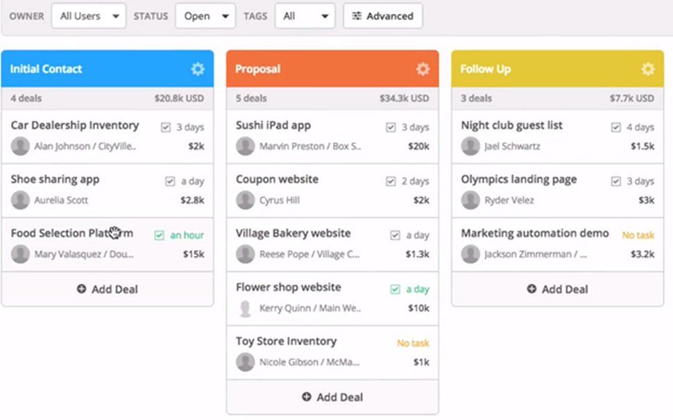Viewport: 673px width, 420px height.
Task: Click the plus icon on Add Deal
Action: pyautogui.click(x=80, y=289)
